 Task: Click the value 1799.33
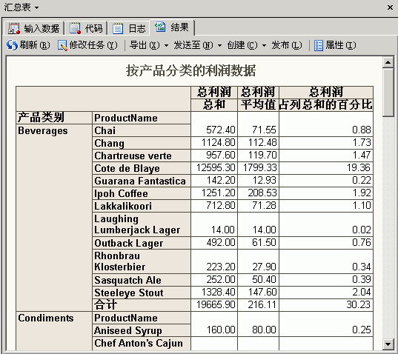click(260, 168)
